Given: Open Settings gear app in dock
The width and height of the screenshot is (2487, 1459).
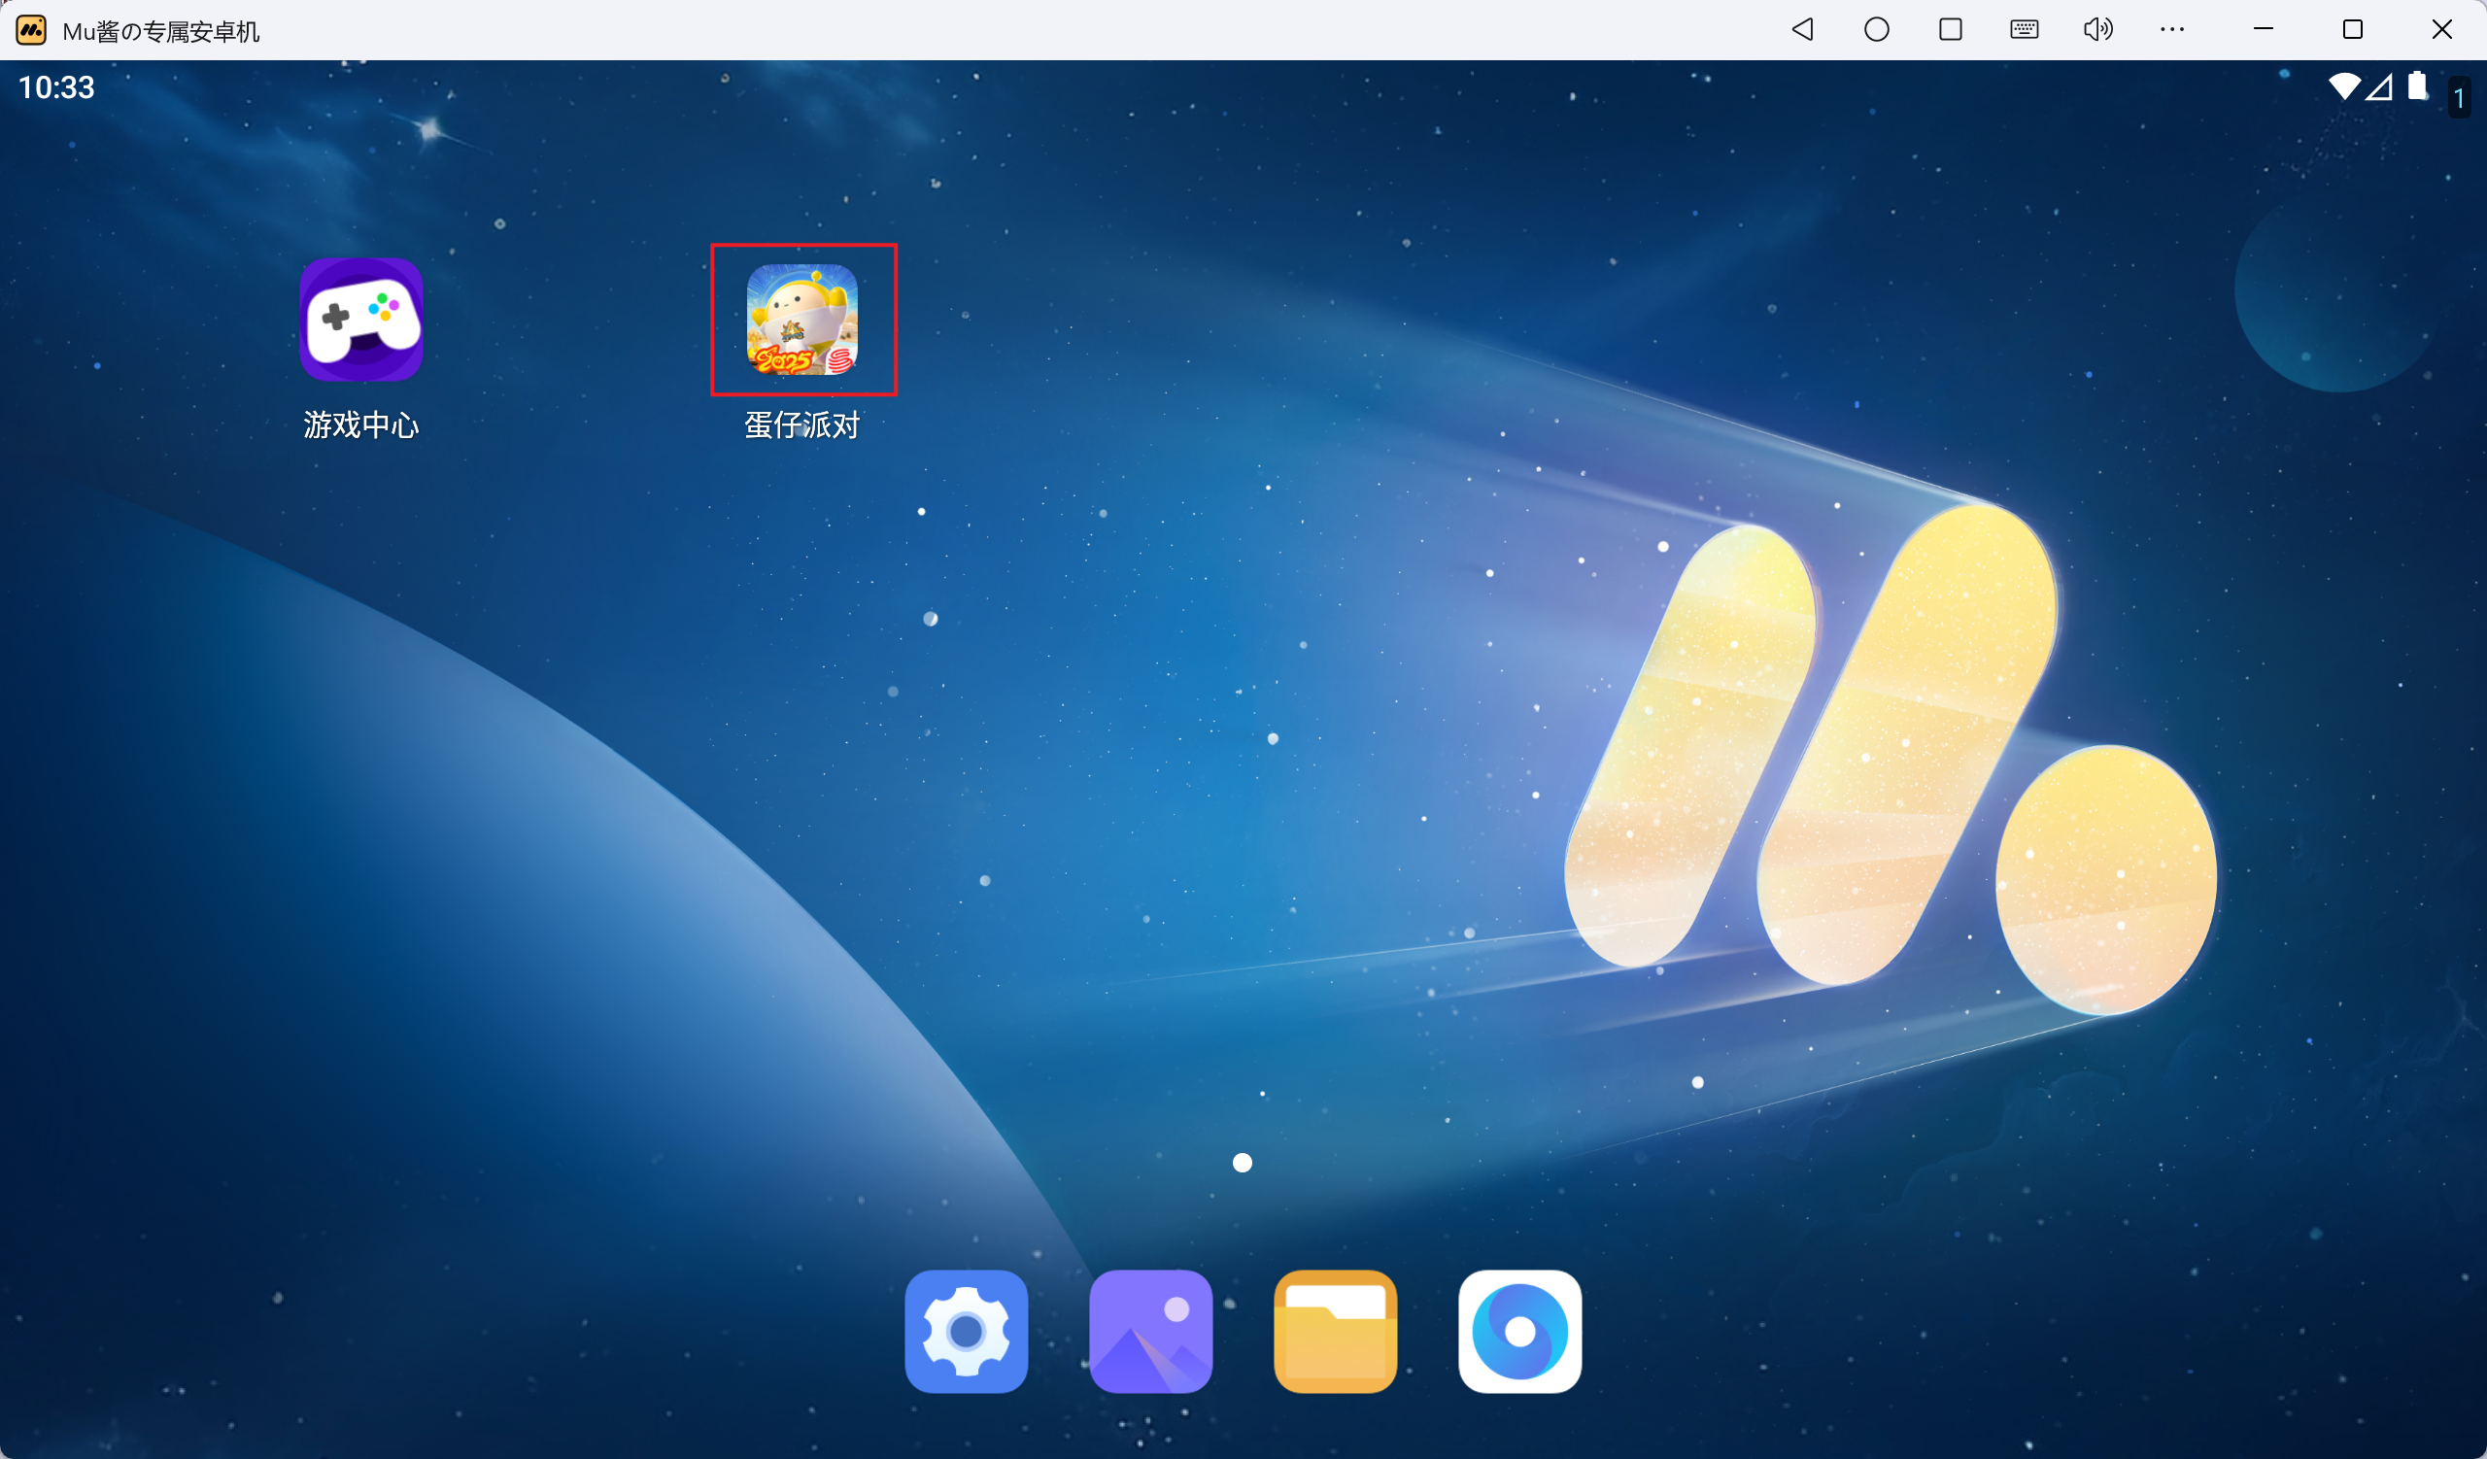Looking at the screenshot, I should click(967, 1331).
